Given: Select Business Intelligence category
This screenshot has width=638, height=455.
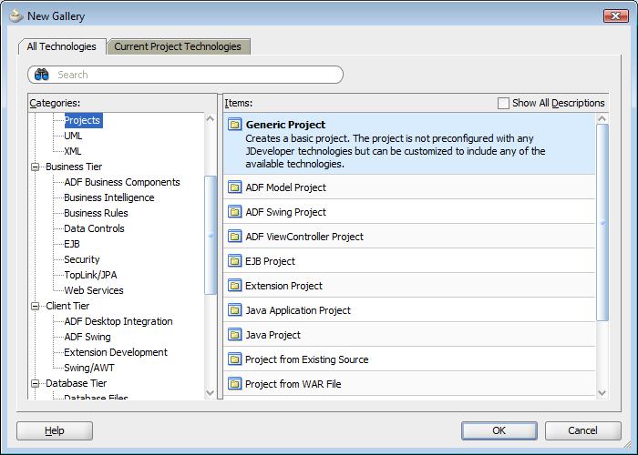Looking at the screenshot, I should 109,197.
